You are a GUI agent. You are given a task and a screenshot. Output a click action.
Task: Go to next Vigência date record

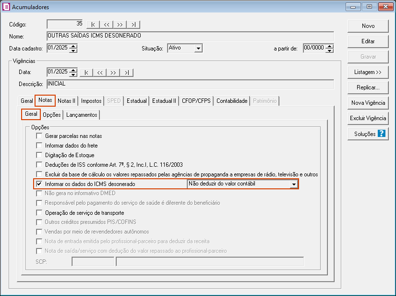[113, 73]
